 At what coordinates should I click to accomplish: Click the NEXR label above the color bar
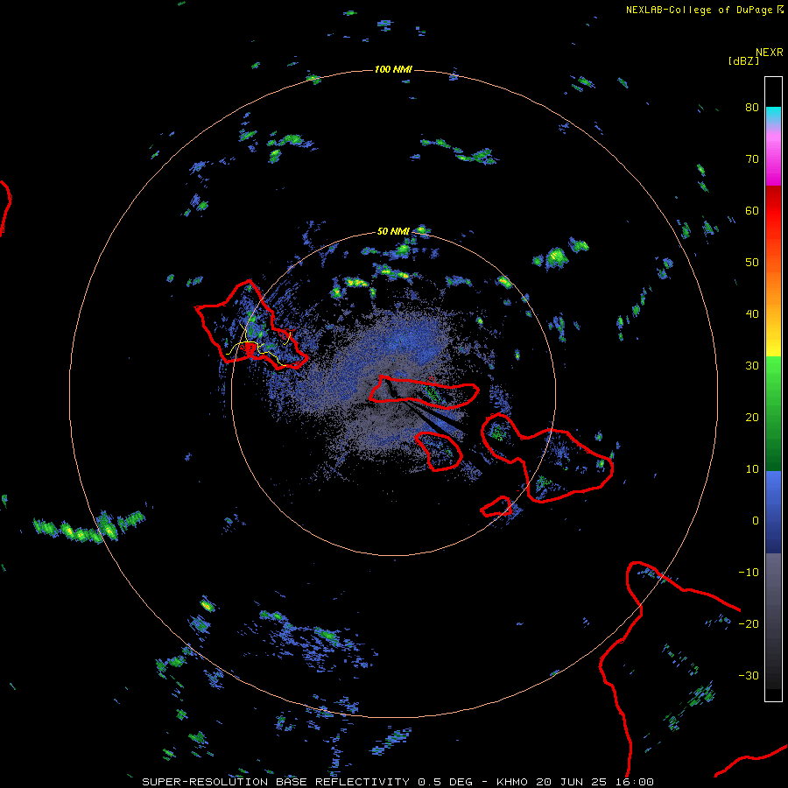click(770, 53)
